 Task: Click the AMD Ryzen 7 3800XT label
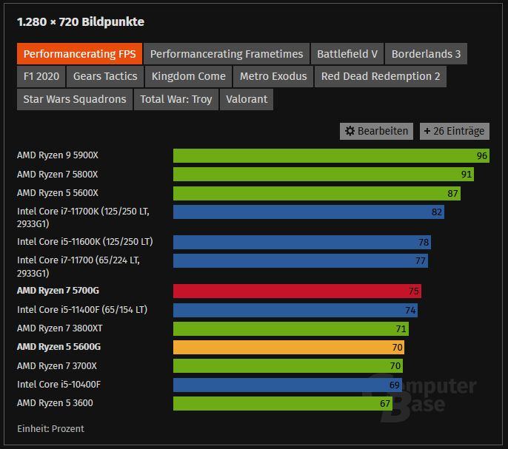point(59,328)
